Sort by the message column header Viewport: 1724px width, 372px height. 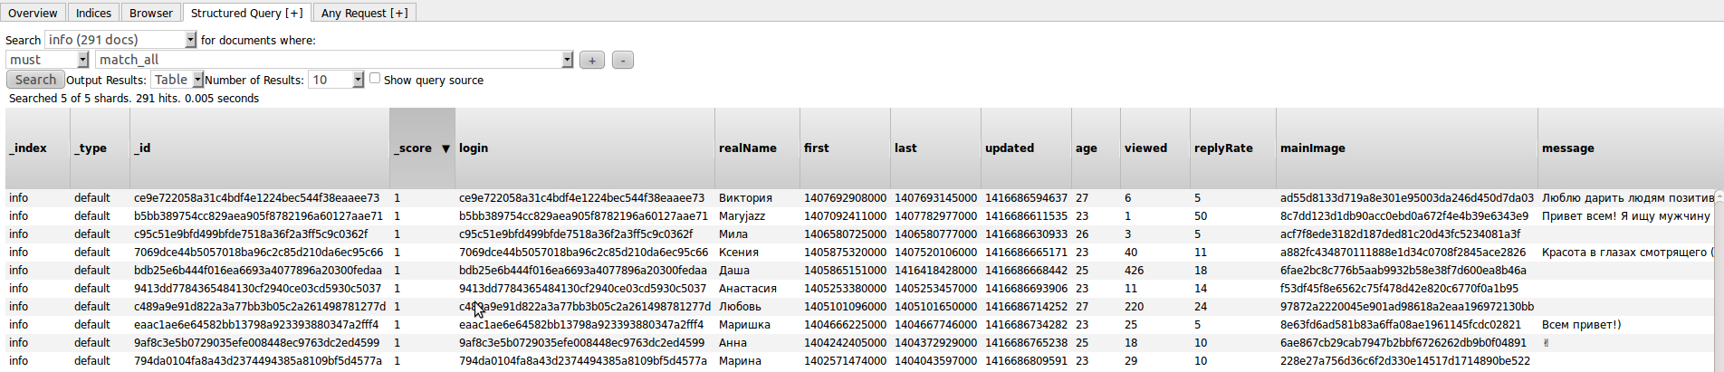coord(1630,148)
